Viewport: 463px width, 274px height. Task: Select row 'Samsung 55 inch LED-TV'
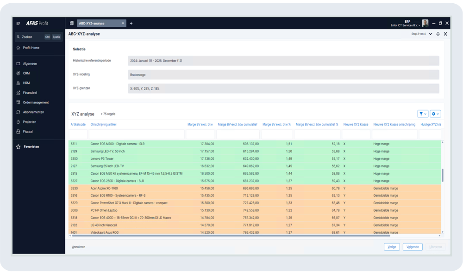[255, 166]
